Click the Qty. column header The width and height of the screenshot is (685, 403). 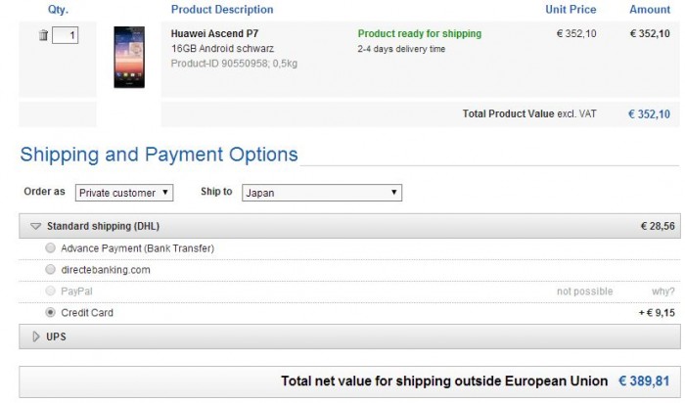(58, 10)
